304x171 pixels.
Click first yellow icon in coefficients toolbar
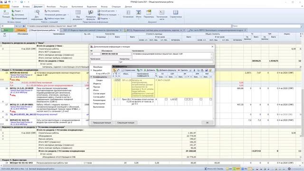pyautogui.click(x=114, y=70)
